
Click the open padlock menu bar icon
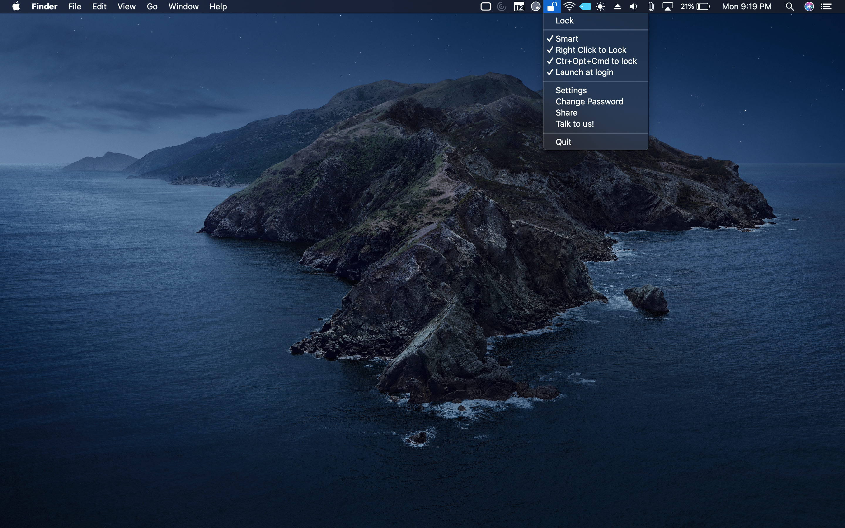point(552,7)
